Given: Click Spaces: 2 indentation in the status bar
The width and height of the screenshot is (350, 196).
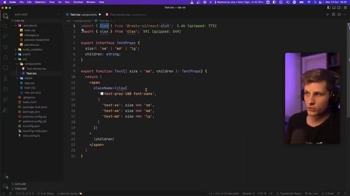Looking at the screenshot, I should [248, 194].
